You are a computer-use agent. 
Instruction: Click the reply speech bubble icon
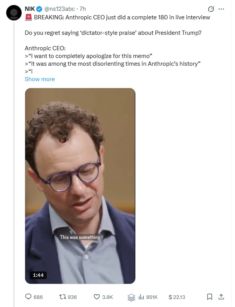coord(28,297)
